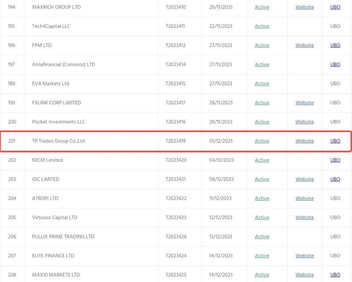Click Active status for GIC LIMITED
The height and width of the screenshot is (282, 352).
coord(262,179)
